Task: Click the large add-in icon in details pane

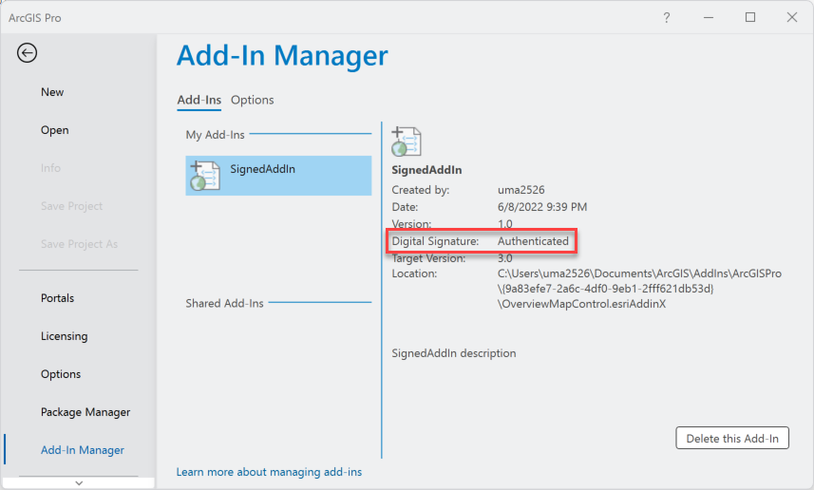Action: click(406, 141)
